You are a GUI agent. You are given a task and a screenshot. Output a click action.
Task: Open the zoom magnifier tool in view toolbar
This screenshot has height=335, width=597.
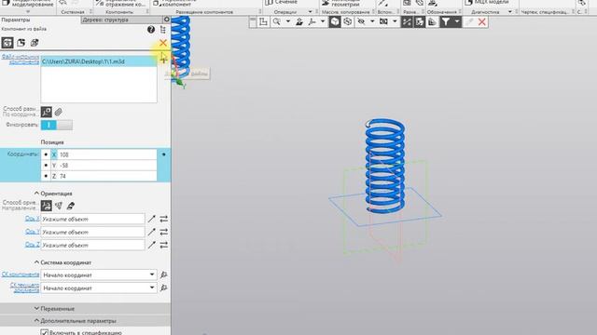(x=277, y=22)
